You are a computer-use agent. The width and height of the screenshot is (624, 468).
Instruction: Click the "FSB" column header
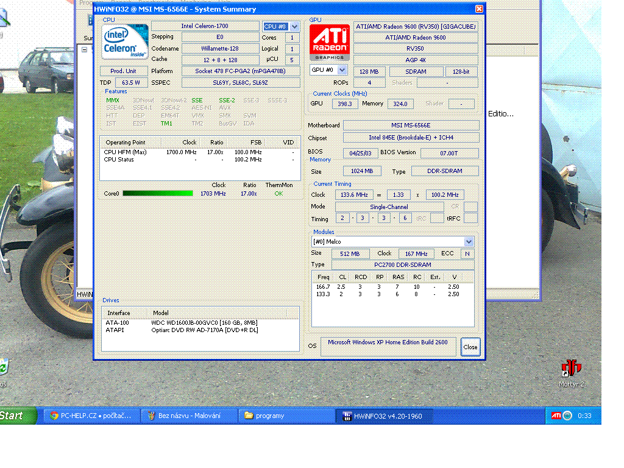click(x=246, y=143)
